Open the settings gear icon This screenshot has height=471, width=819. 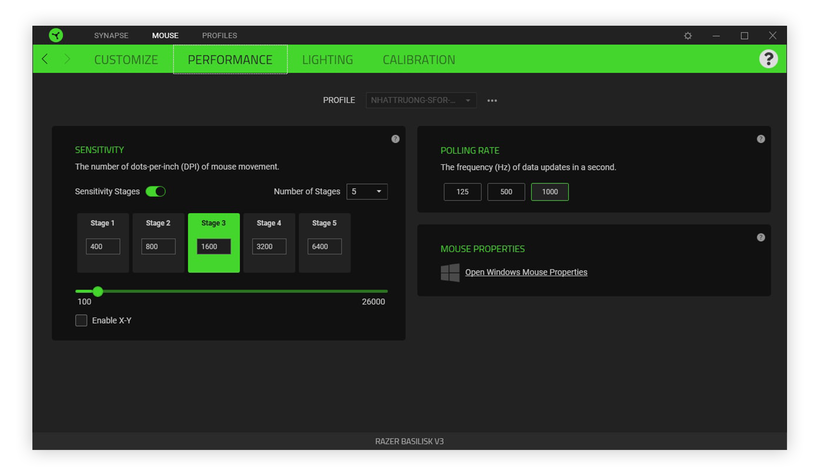pos(688,36)
